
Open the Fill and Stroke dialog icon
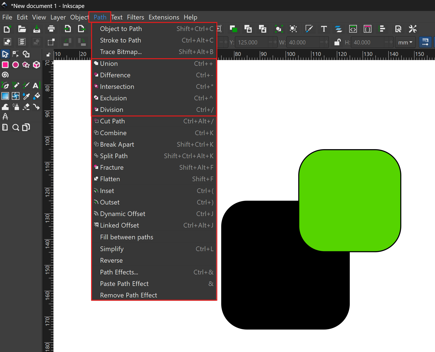point(309,29)
